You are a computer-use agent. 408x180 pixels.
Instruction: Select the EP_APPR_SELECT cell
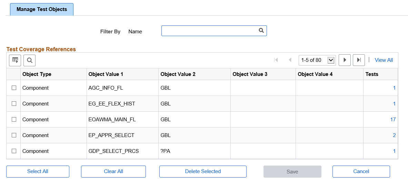(x=122, y=135)
